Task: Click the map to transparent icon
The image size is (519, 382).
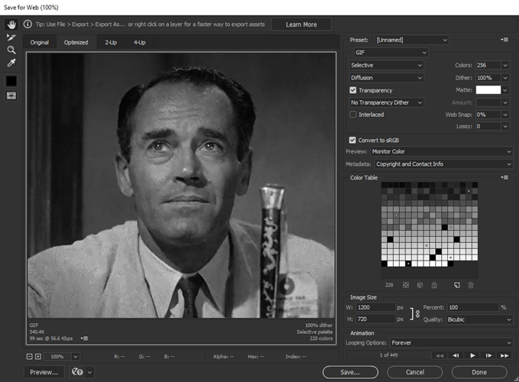Action: [406, 285]
